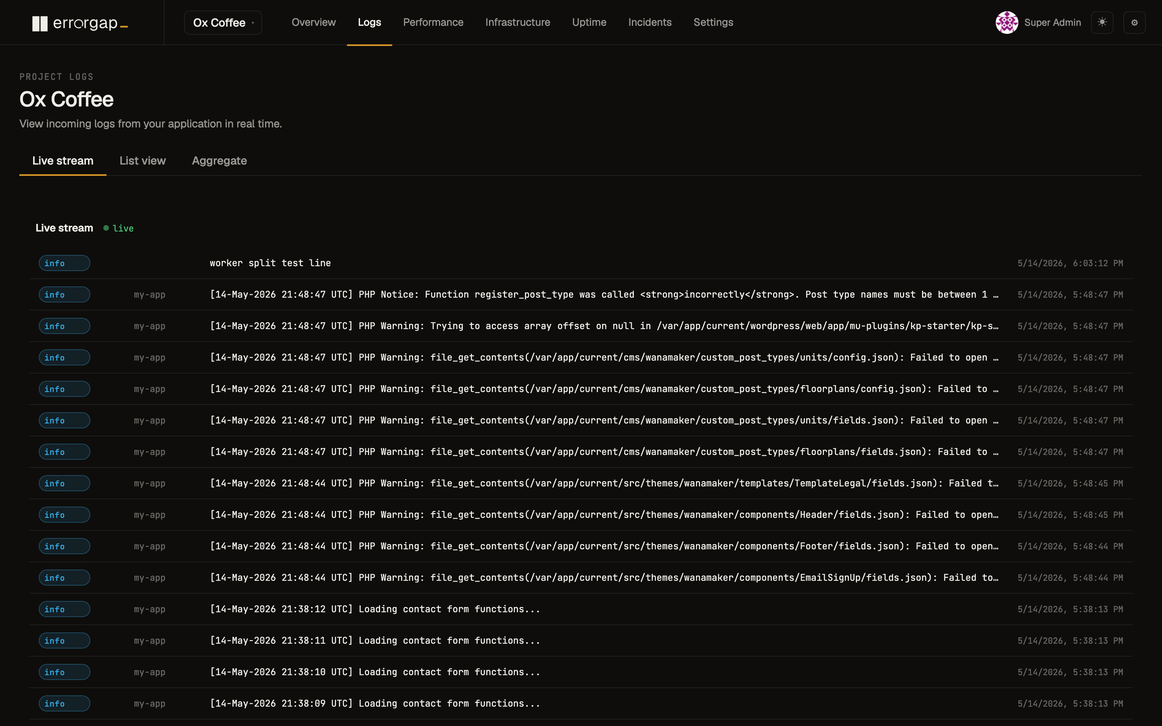Open the Performance section

click(433, 23)
